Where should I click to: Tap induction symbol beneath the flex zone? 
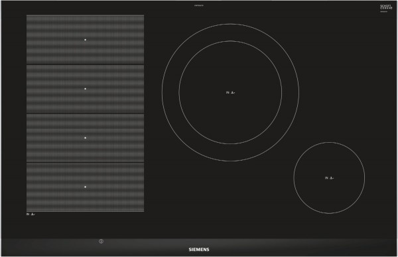click(31, 214)
